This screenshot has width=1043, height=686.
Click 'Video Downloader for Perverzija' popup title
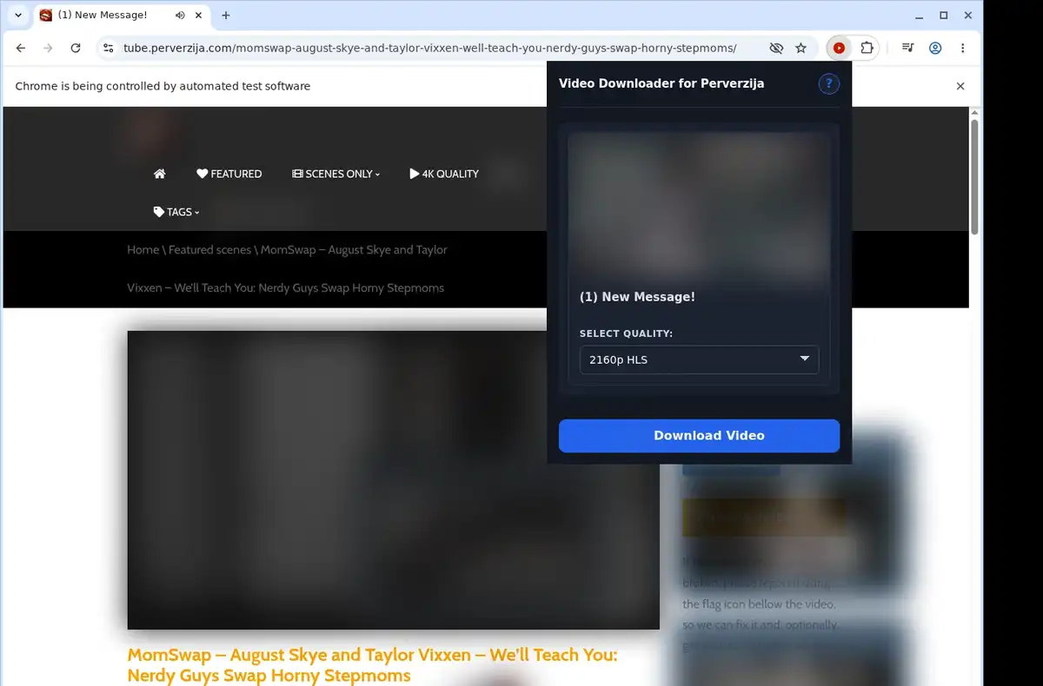(661, 84)
